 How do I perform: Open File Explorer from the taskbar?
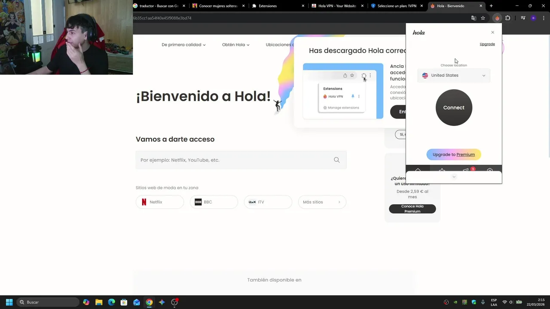[99, 302]
